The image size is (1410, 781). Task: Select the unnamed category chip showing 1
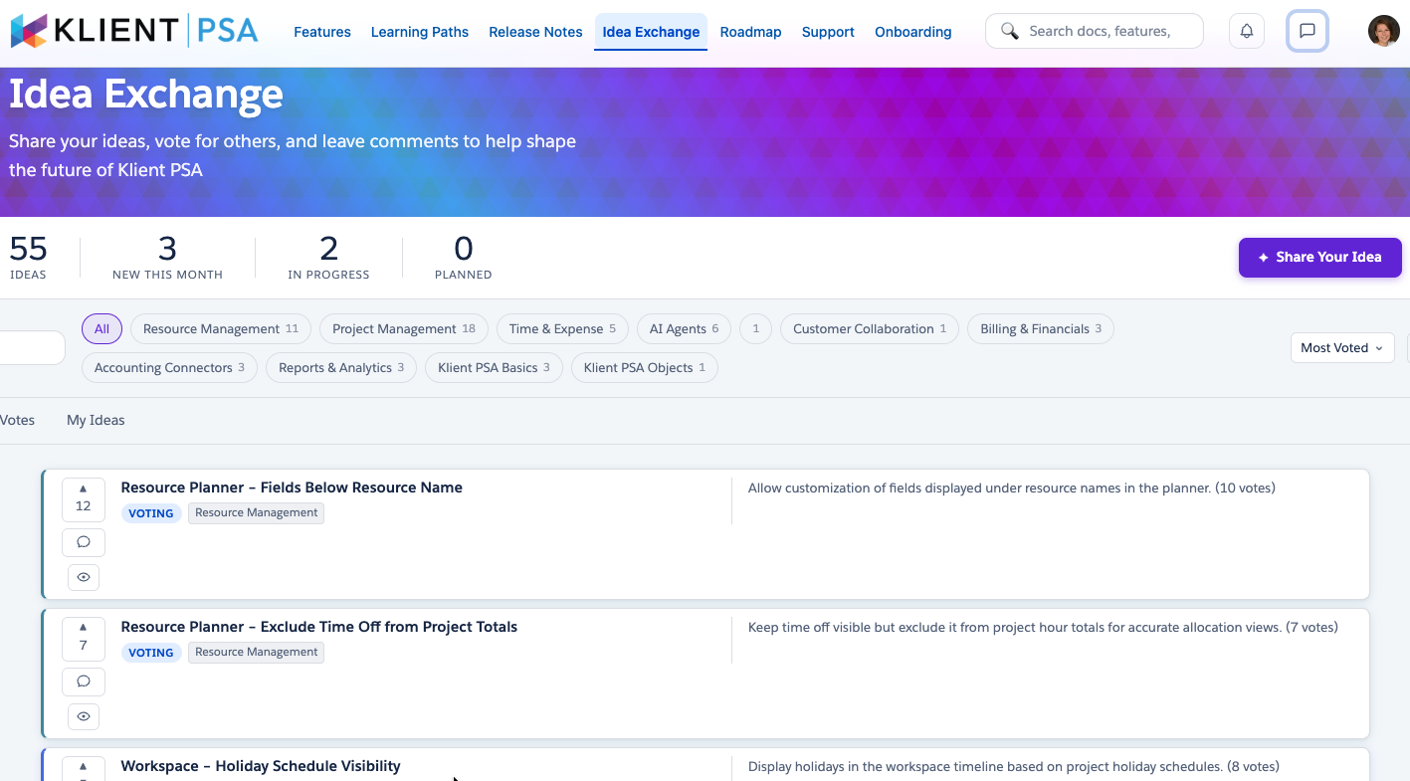(756, 328)
